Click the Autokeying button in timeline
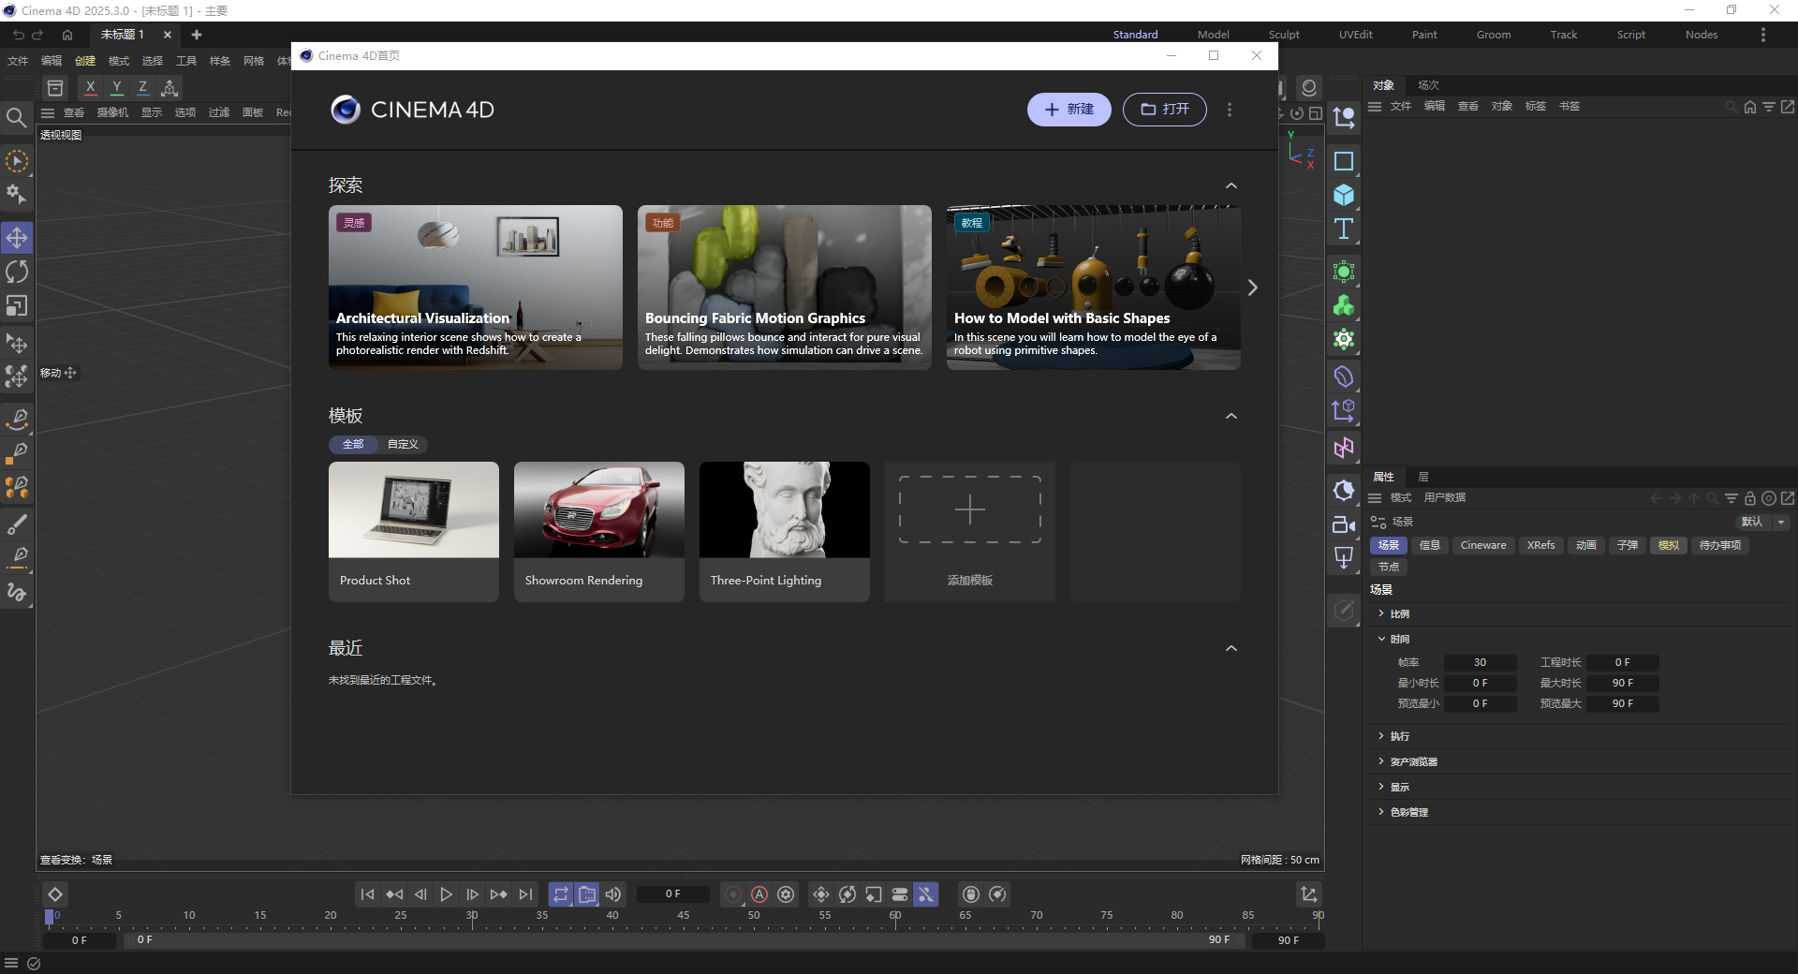This screenshot has height=974, width=1798. point(759,894)
